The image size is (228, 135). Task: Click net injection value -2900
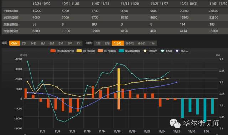pyautogui.click(x=95, y=31)
